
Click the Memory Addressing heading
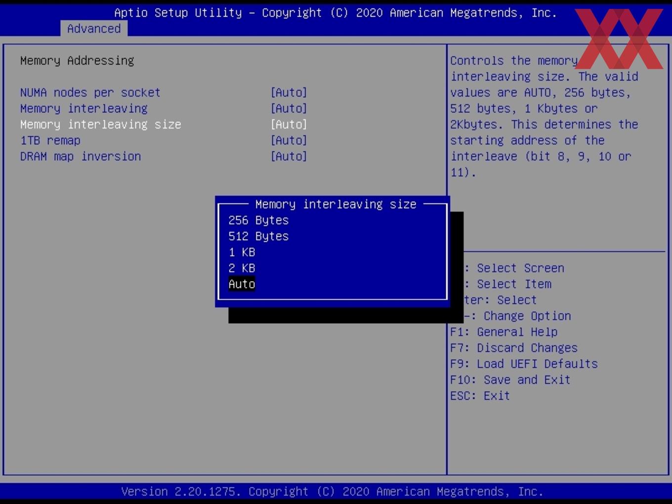coord(77,60)
